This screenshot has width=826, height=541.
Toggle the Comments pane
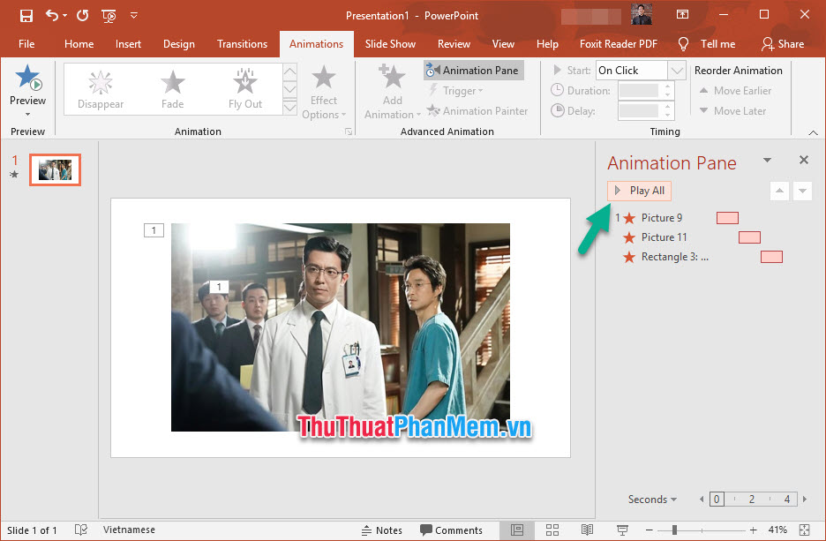point(452,530)
